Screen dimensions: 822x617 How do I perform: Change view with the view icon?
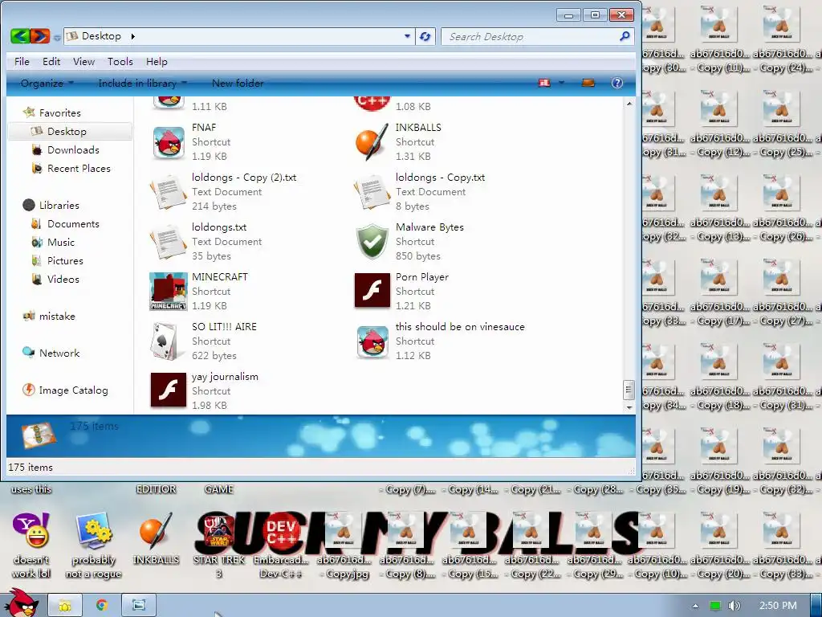tap(545, 83)
